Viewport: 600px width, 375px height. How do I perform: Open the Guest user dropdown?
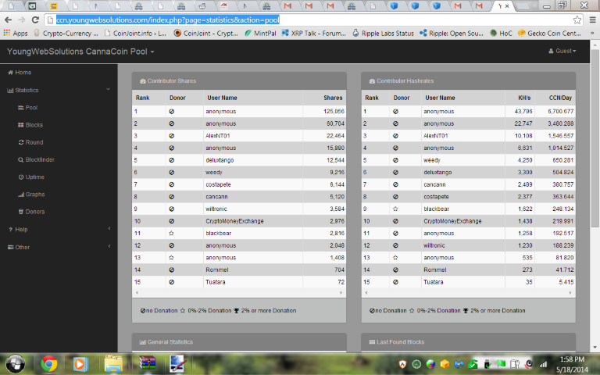562,52
